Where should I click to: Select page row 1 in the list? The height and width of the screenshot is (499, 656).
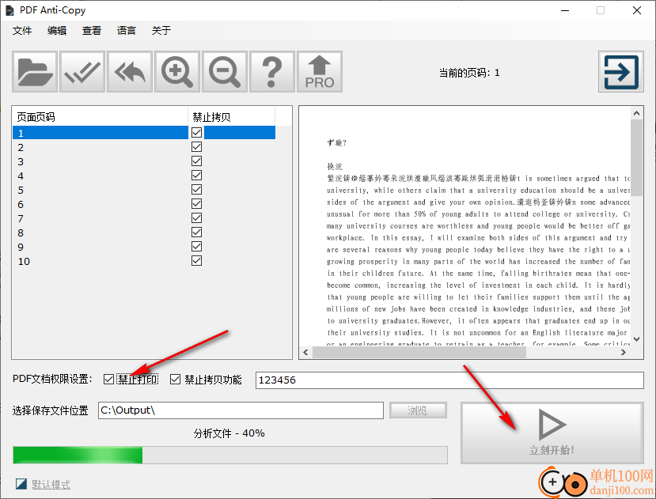144,133
